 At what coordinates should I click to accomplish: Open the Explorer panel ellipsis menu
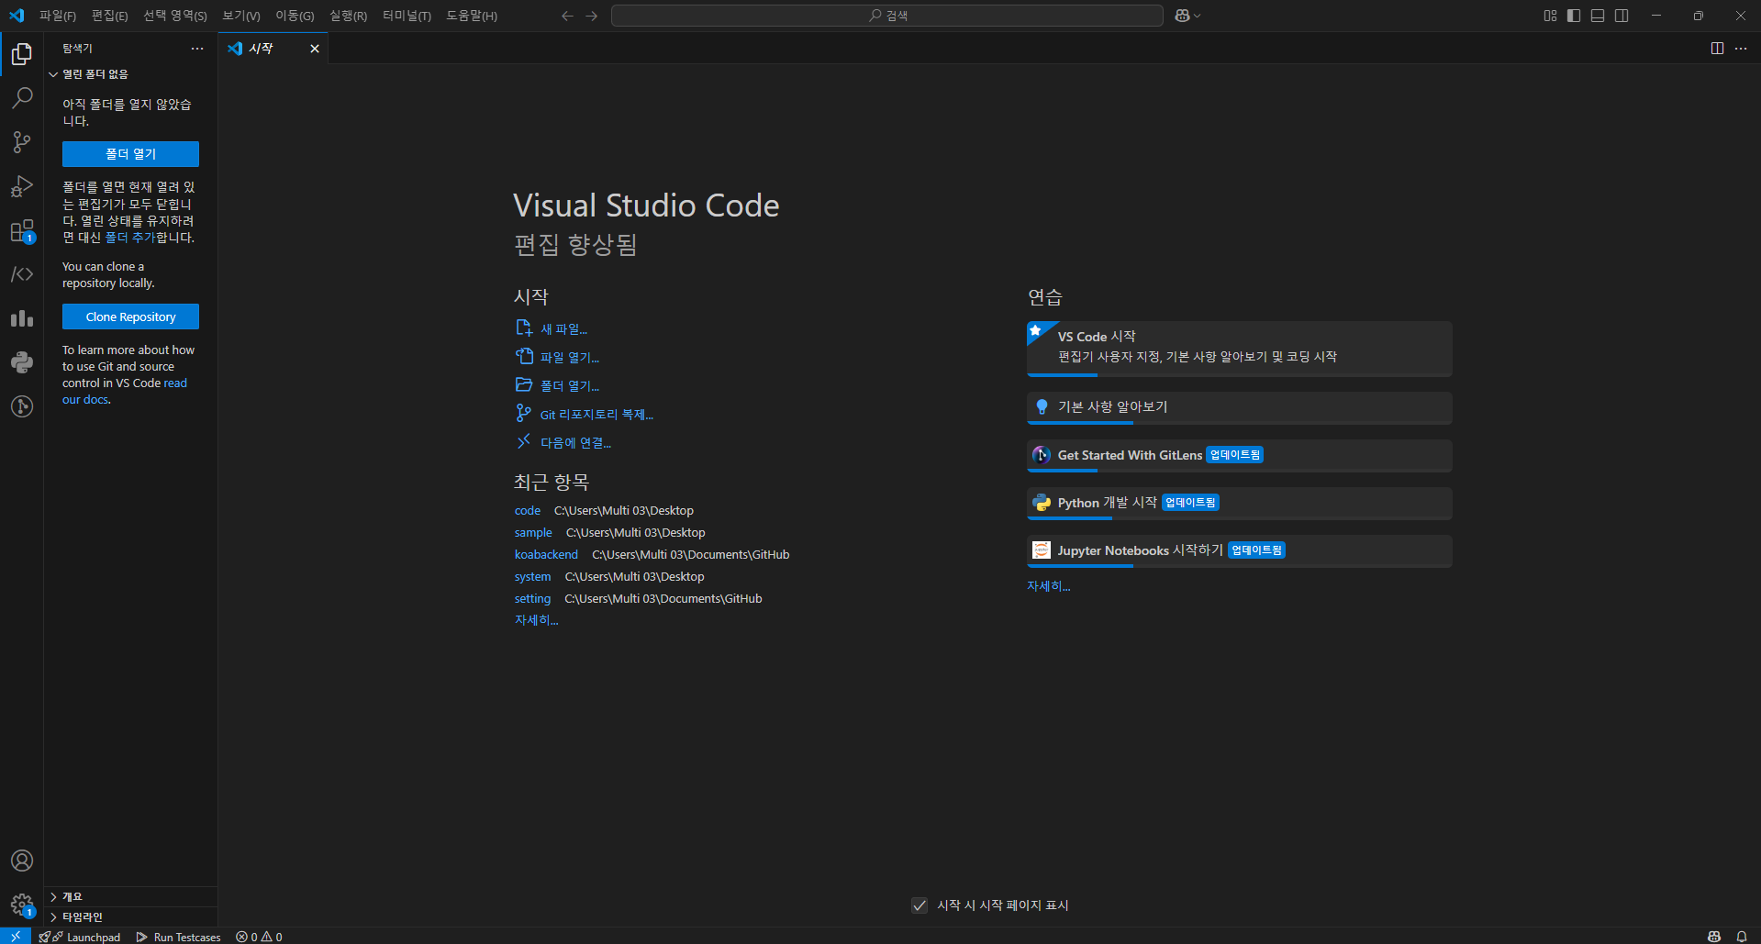tap(197, 49)
